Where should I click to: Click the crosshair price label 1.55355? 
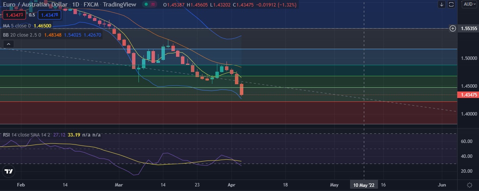click(x=469, y=28)
